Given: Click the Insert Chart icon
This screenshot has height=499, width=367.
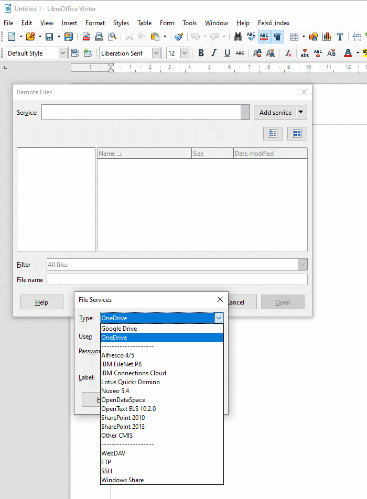Looking at the screenshot, I should point(327,37).
